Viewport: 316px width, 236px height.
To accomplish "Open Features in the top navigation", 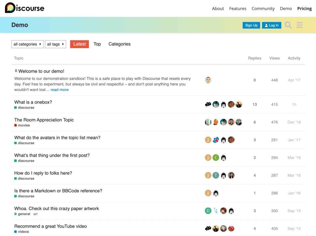I will click(x=238, y=8).
